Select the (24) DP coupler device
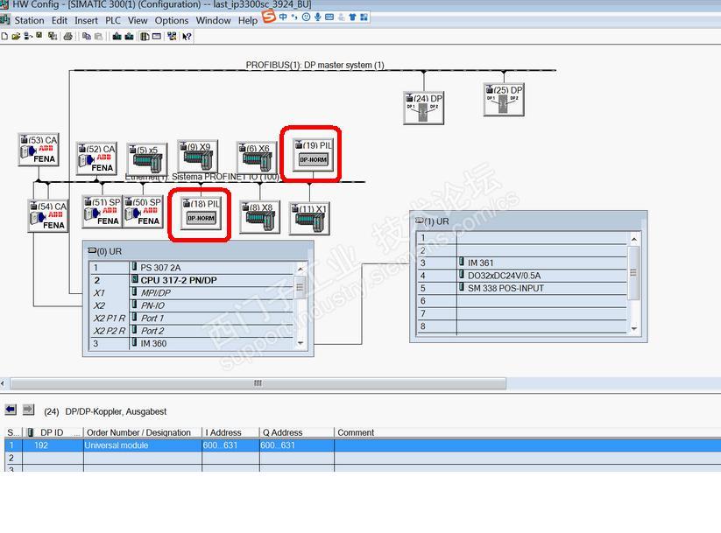The image size is (721, 533). click(x=423, y=108)
